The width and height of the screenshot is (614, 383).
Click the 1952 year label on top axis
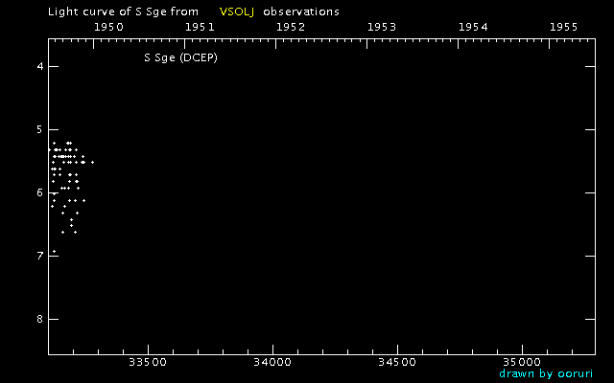click(x=291, y=27)
